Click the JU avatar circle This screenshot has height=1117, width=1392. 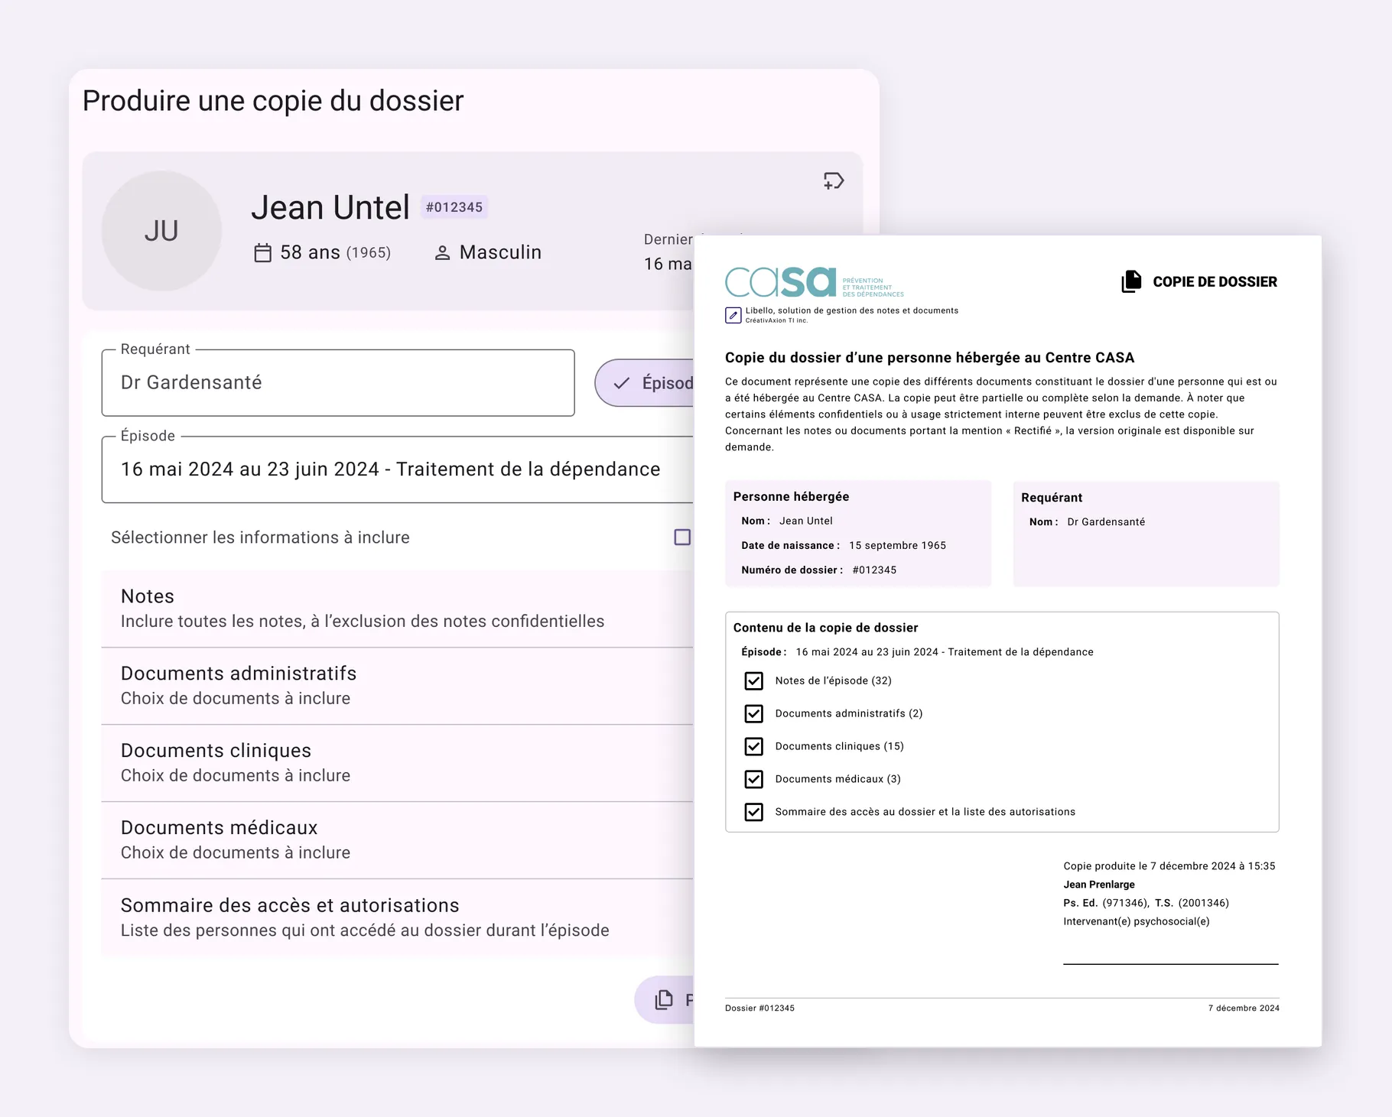161,231
